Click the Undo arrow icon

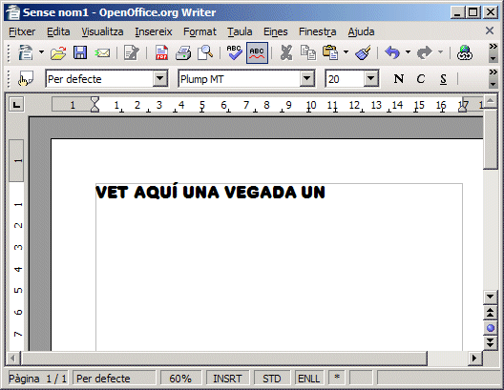click(392, 52)
